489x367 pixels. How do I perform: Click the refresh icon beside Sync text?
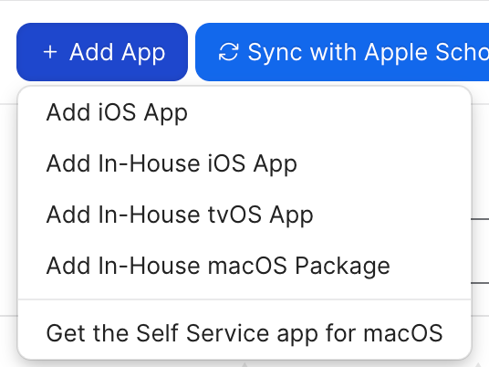tap(229, 52)
